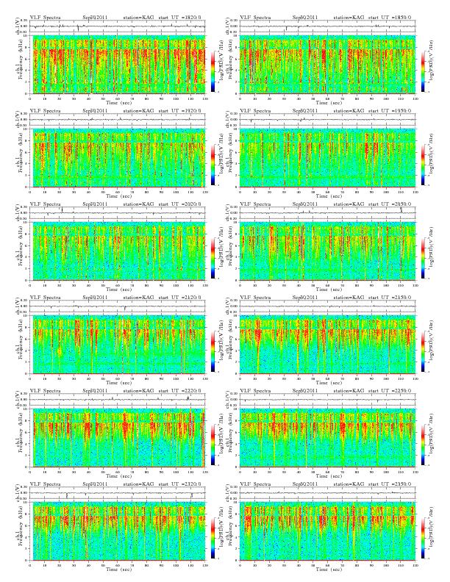Click 'Time (sec)' axis label under the 2350:0 plot
This screenshot has width=450, height=582.
(x=329, y=569)
